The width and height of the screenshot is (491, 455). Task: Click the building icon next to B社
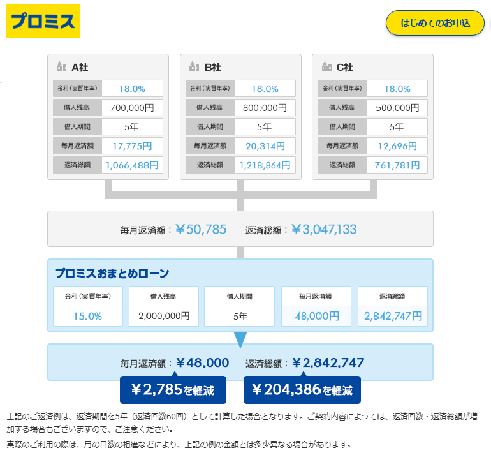click(x=194, y=67)
